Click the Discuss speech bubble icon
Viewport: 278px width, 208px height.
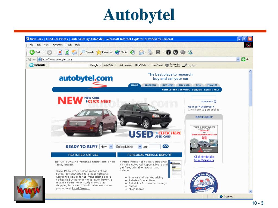tap(183, 52)
